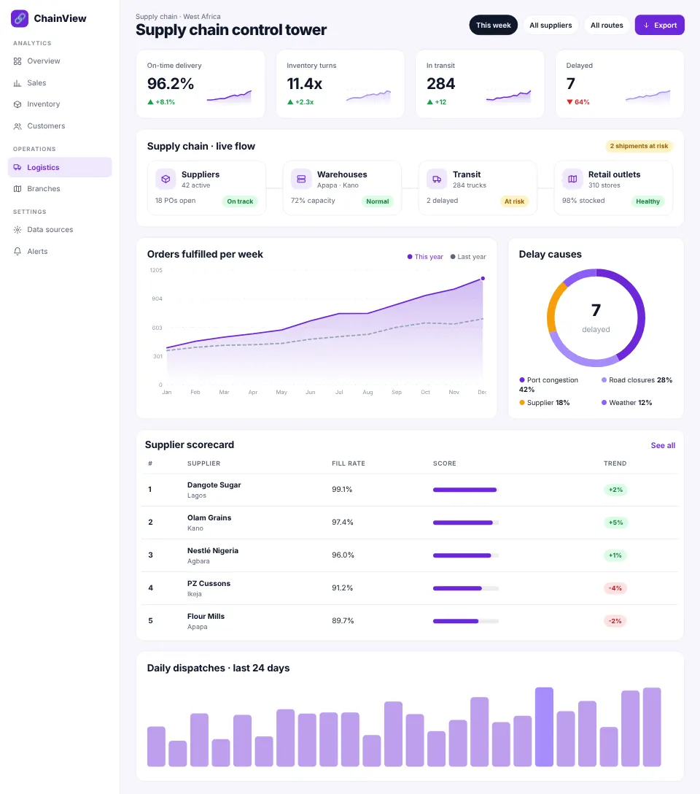Select Branches in the Operations section

(60, 189)
